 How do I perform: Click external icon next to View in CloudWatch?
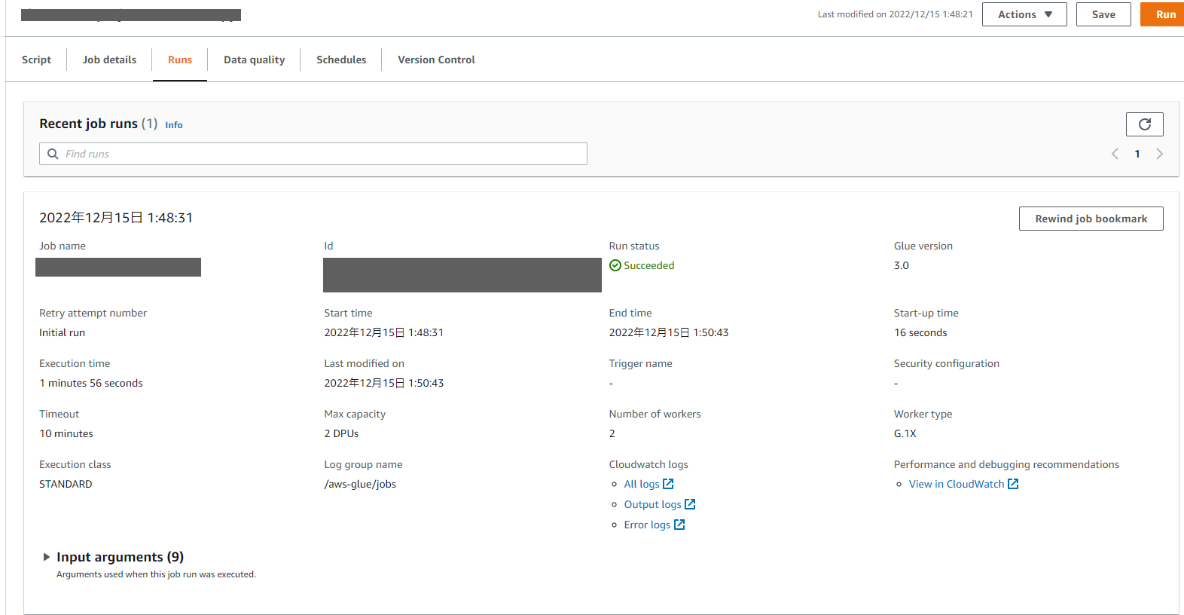pyautogui.click(x=1013, y=484)
